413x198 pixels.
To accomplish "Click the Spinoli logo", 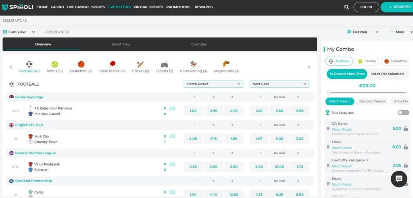I will 17,7.
